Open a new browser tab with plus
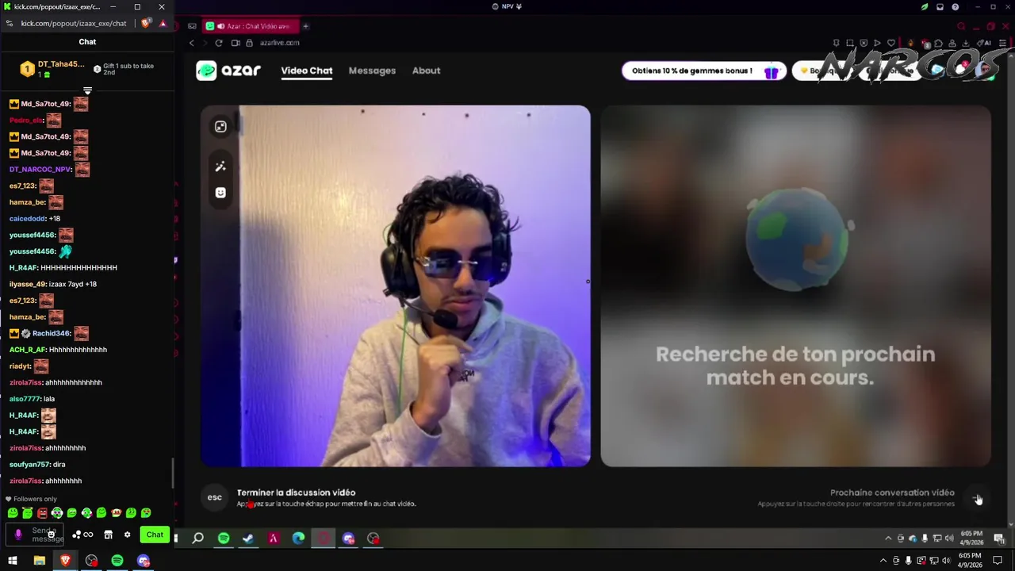Viewport: 1015px width, 571px height. 305,26
